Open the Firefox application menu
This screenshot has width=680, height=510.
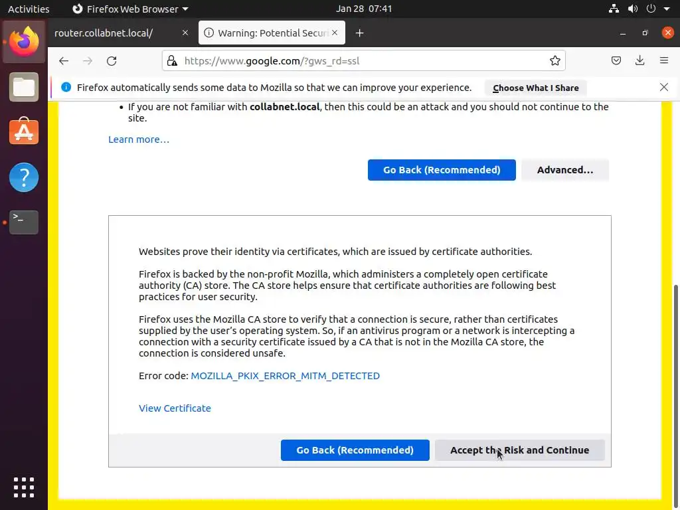point(664,60)
